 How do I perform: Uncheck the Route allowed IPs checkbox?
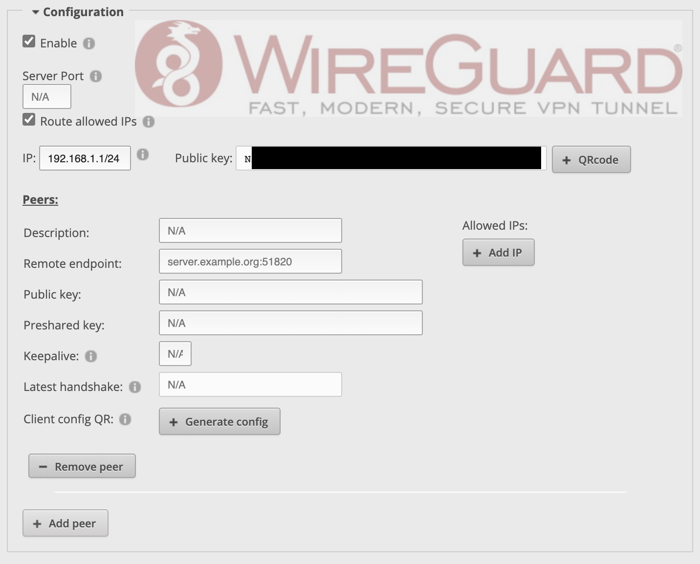[29, 119]
